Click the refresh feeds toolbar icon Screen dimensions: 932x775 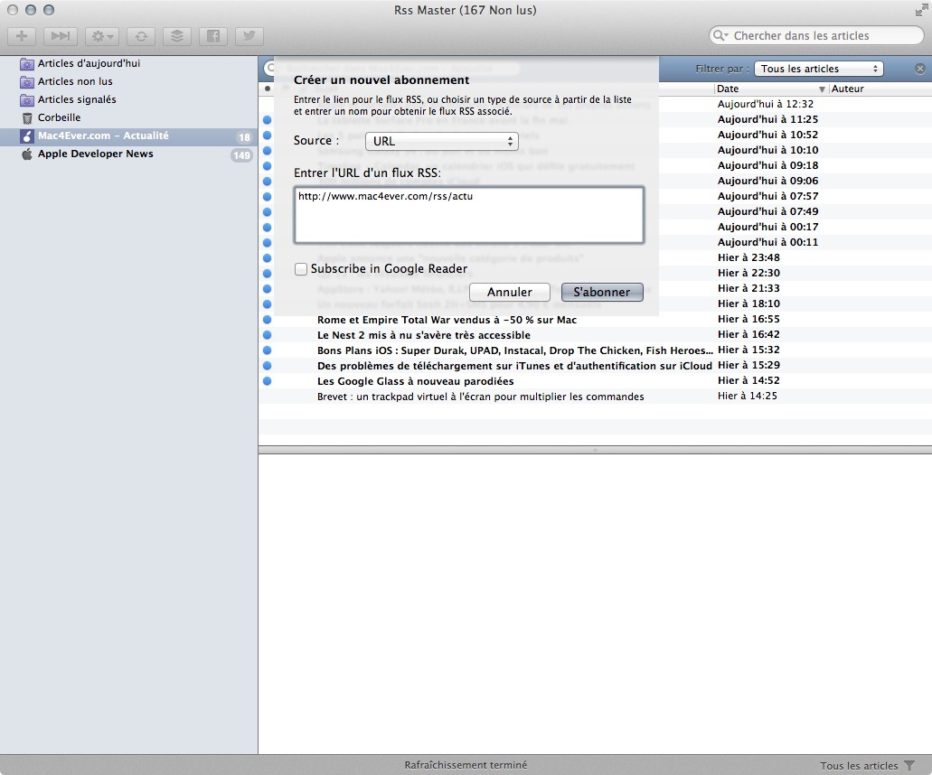coord(141,36)
